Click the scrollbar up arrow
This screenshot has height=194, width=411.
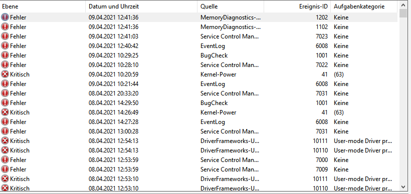403,4
